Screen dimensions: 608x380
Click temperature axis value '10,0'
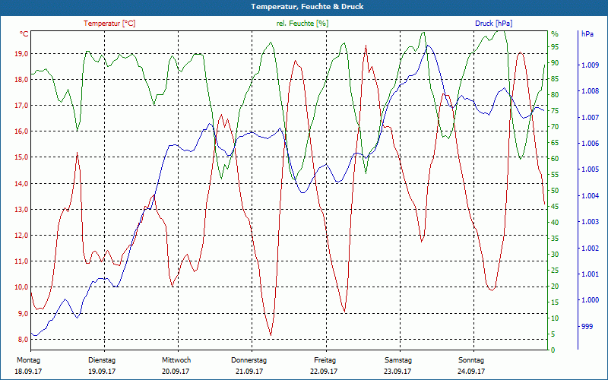coord(21,287)
